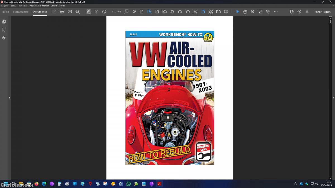Click the Print file icon
Screen dimensions: 335x188
click(x=62, y=12)
